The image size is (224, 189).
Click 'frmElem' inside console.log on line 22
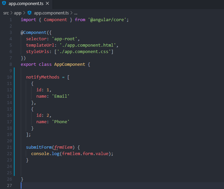coord(71,154)
